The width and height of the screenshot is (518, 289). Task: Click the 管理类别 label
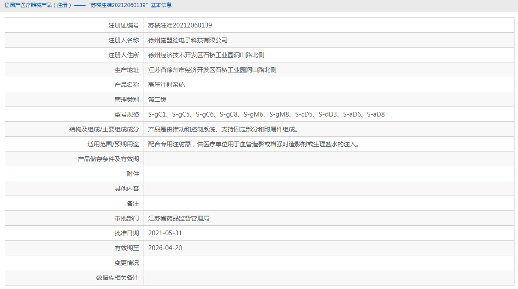127,100
